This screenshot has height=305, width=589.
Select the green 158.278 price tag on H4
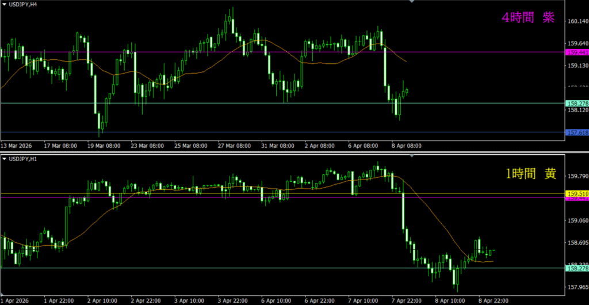point(577,104)
